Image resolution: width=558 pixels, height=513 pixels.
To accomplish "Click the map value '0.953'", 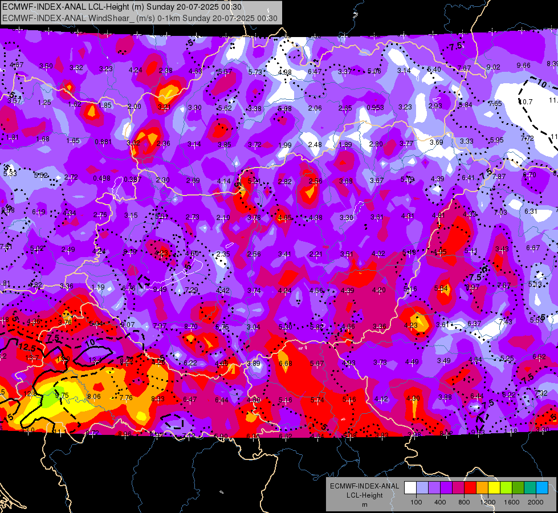I will coord(375,108).
